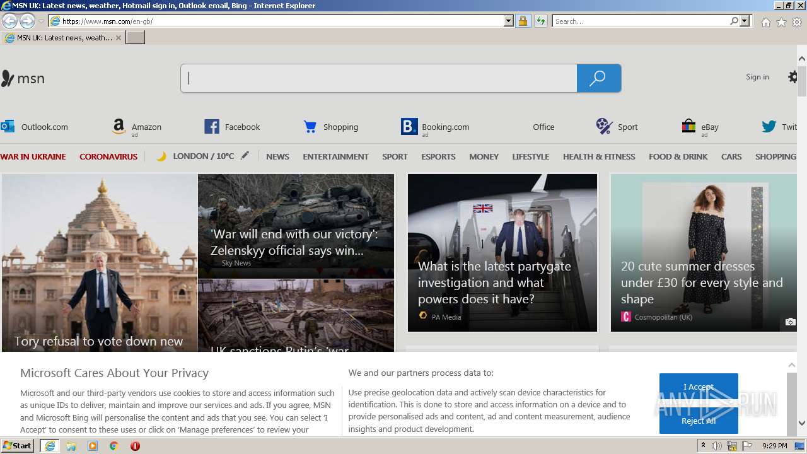Open Favorites star icon
The height and width of the screenshot is (454, 807).
(x=781, y=22)
